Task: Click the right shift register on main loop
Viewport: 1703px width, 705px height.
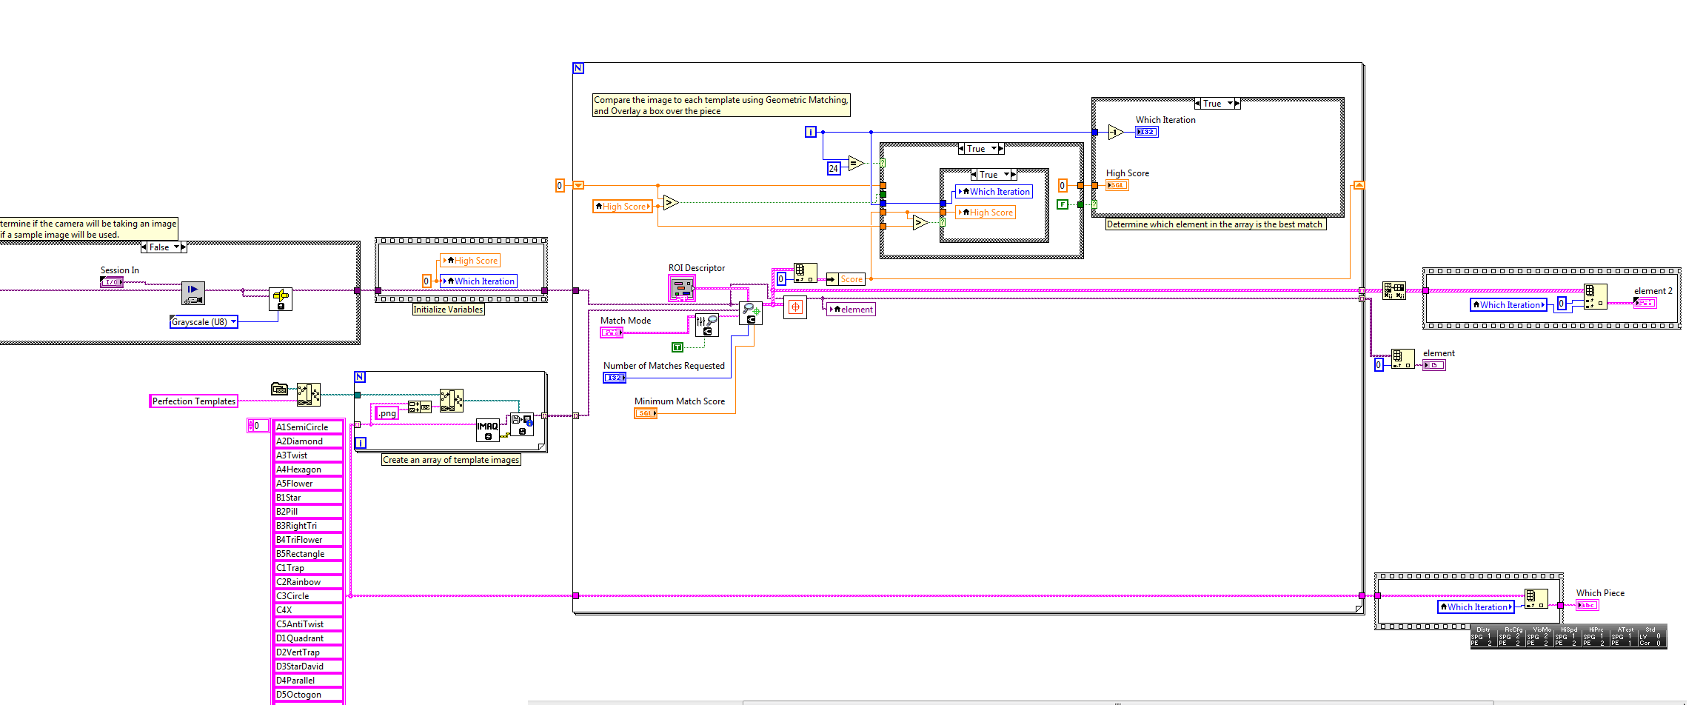Action: (1359, 185)
